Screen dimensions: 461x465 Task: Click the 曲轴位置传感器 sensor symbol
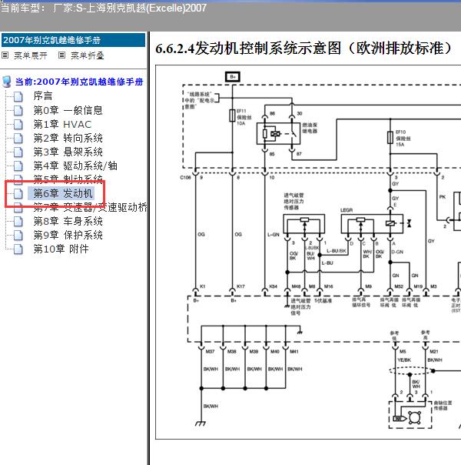(410, 415)
